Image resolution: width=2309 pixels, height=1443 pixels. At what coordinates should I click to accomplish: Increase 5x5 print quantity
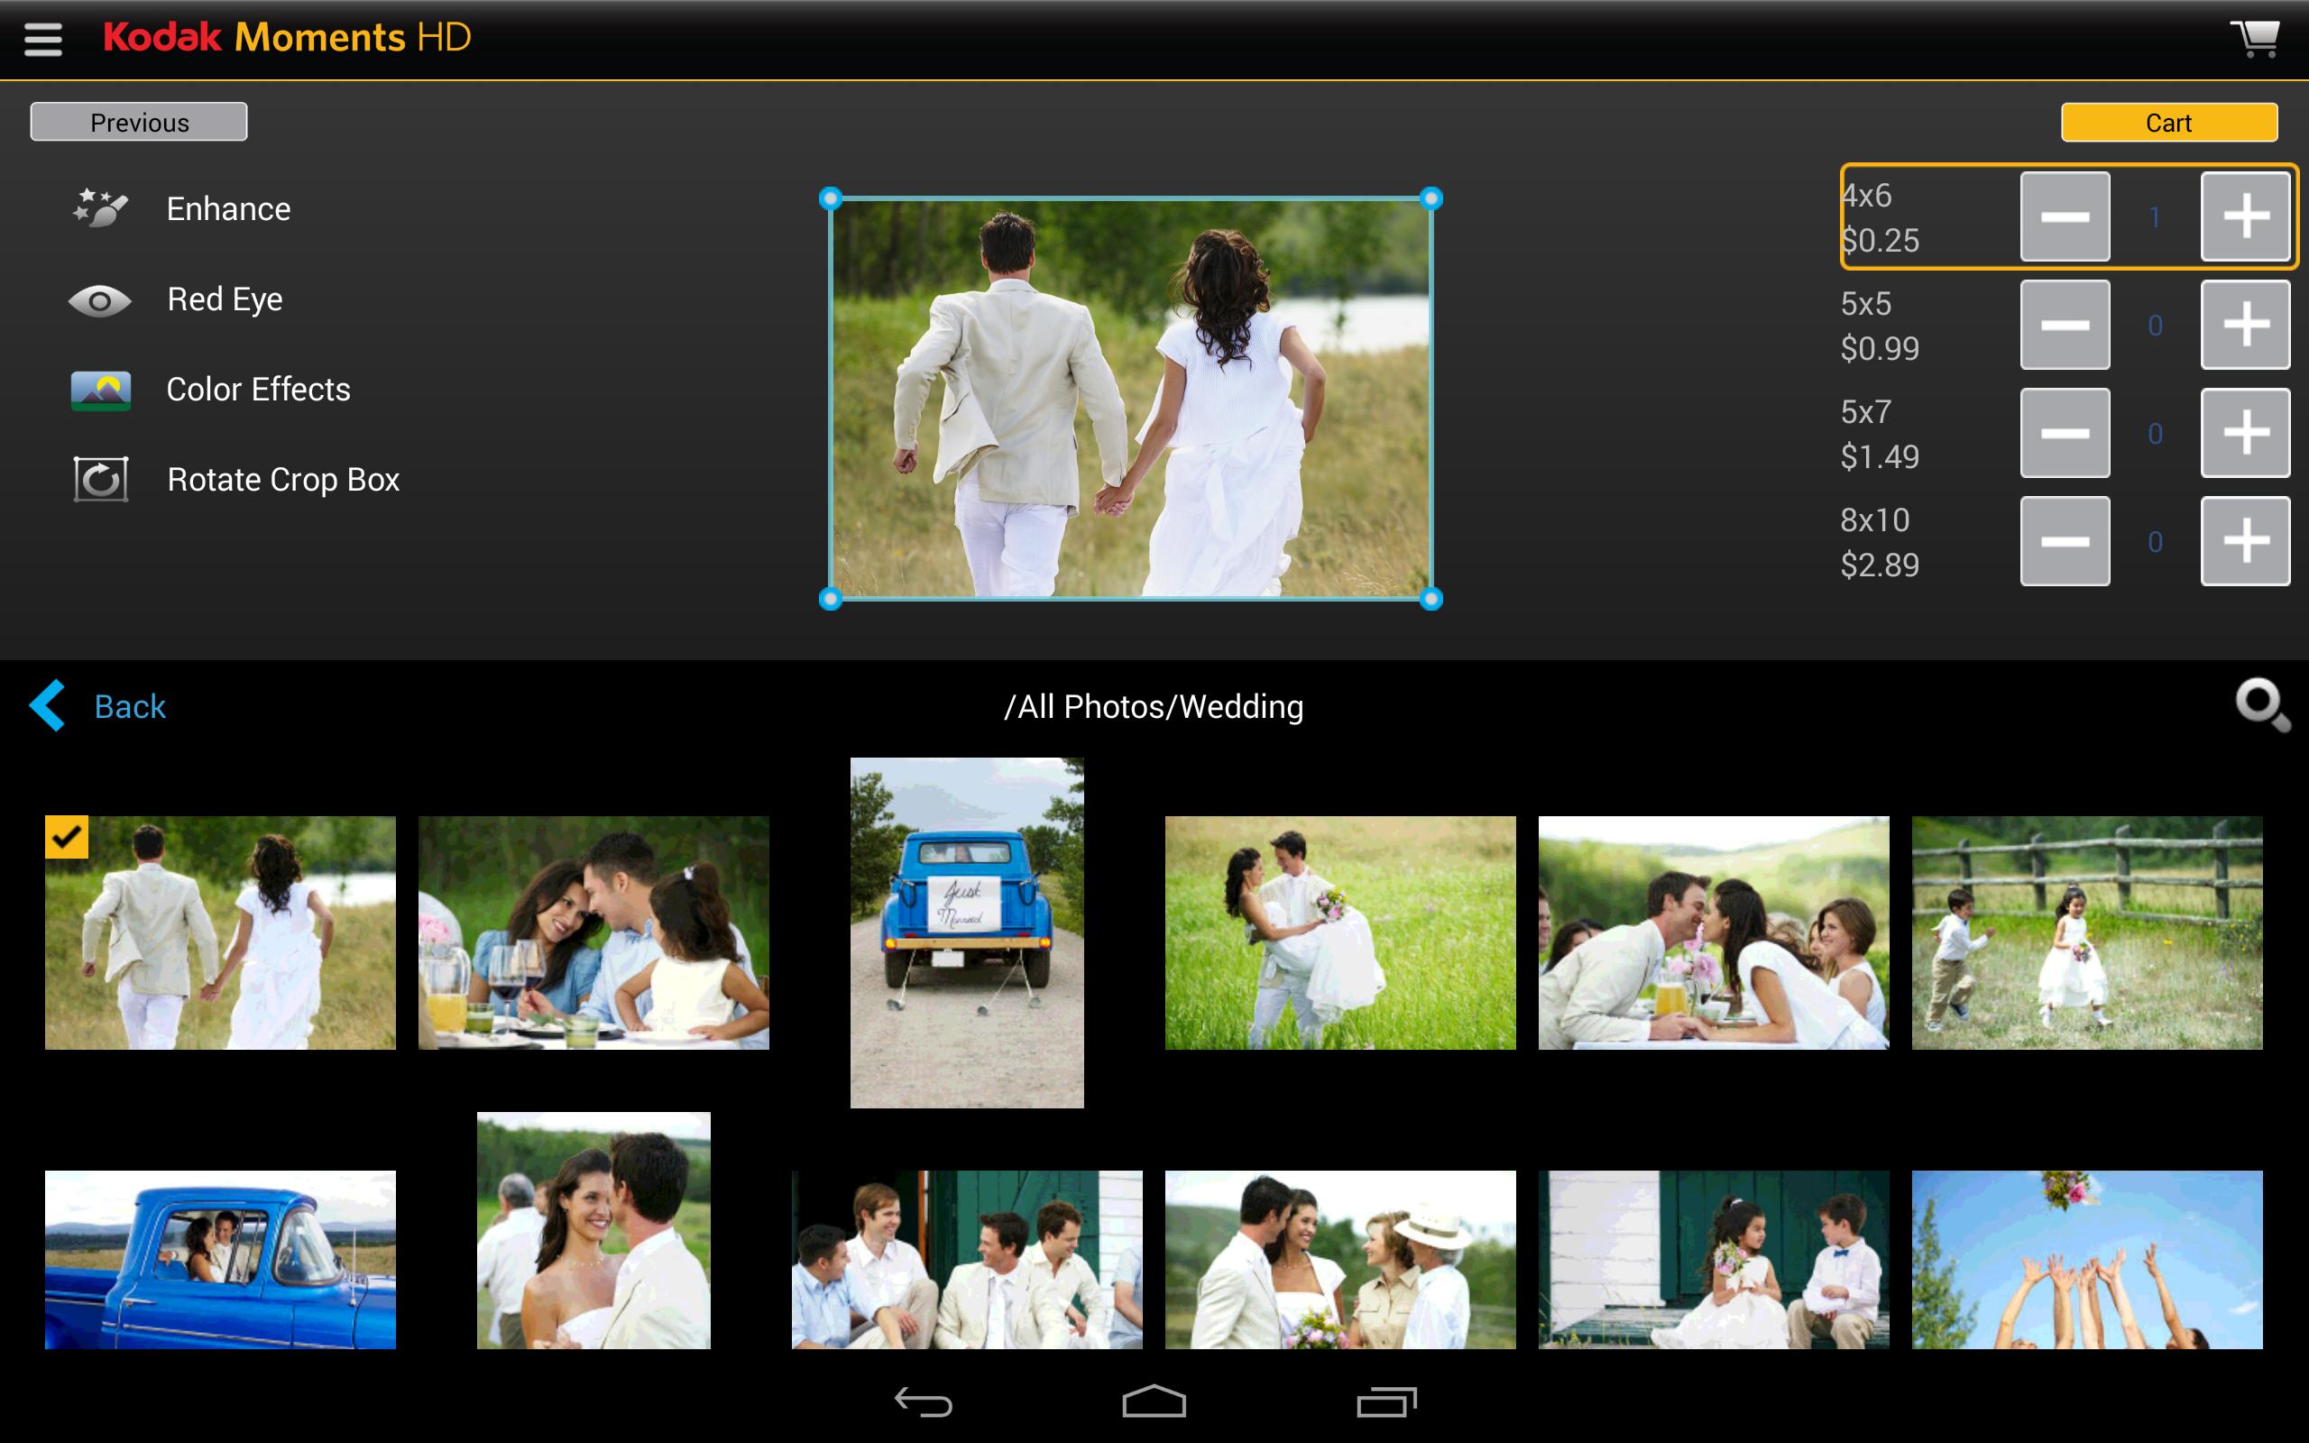tap(2245, 325)
